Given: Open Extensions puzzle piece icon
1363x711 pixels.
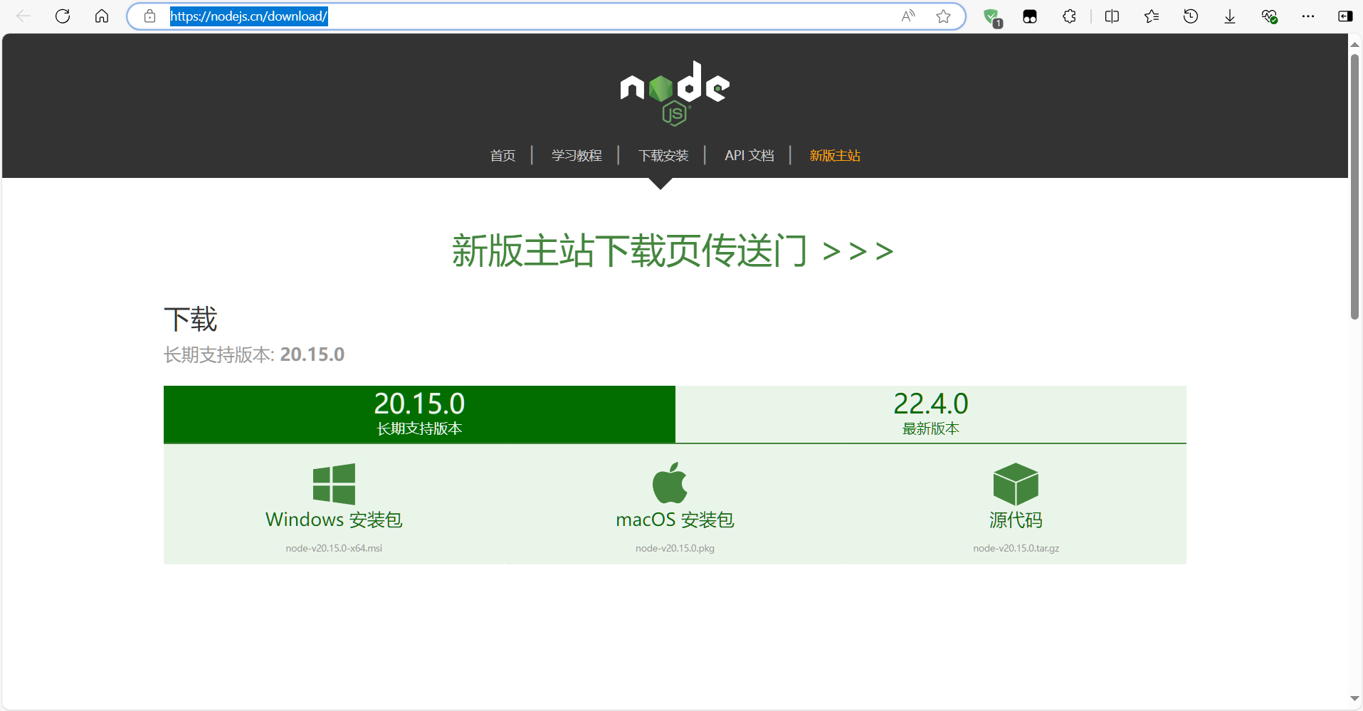Looking at the screenshot, I should coord(1069,16).
